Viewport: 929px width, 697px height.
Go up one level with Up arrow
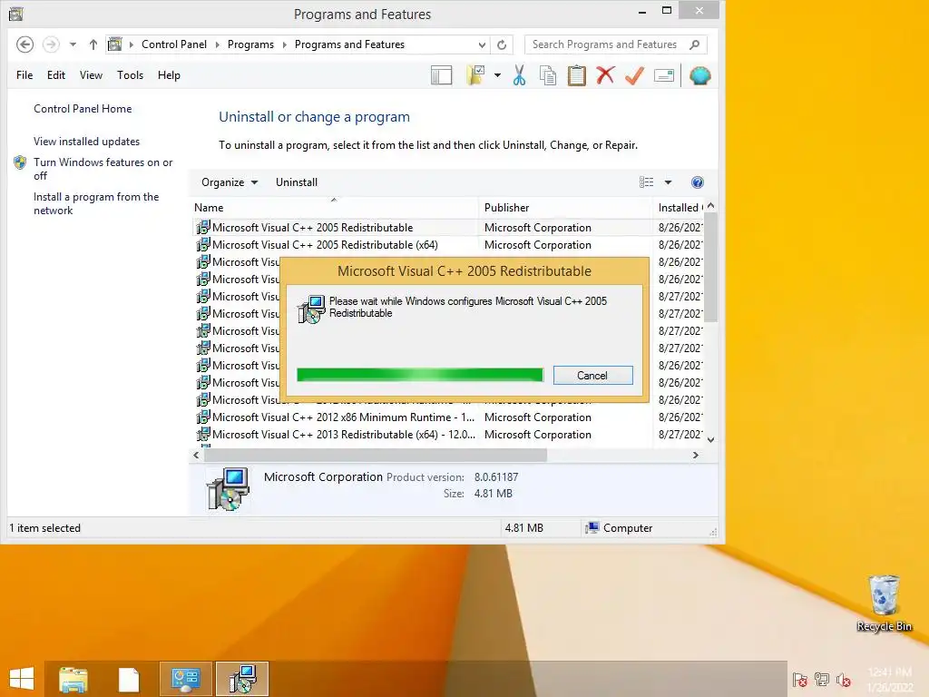coord(93,44)
